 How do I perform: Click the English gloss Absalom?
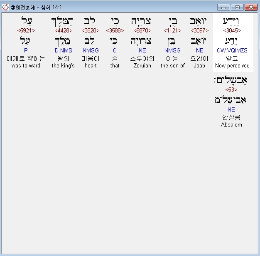point(231,125)
